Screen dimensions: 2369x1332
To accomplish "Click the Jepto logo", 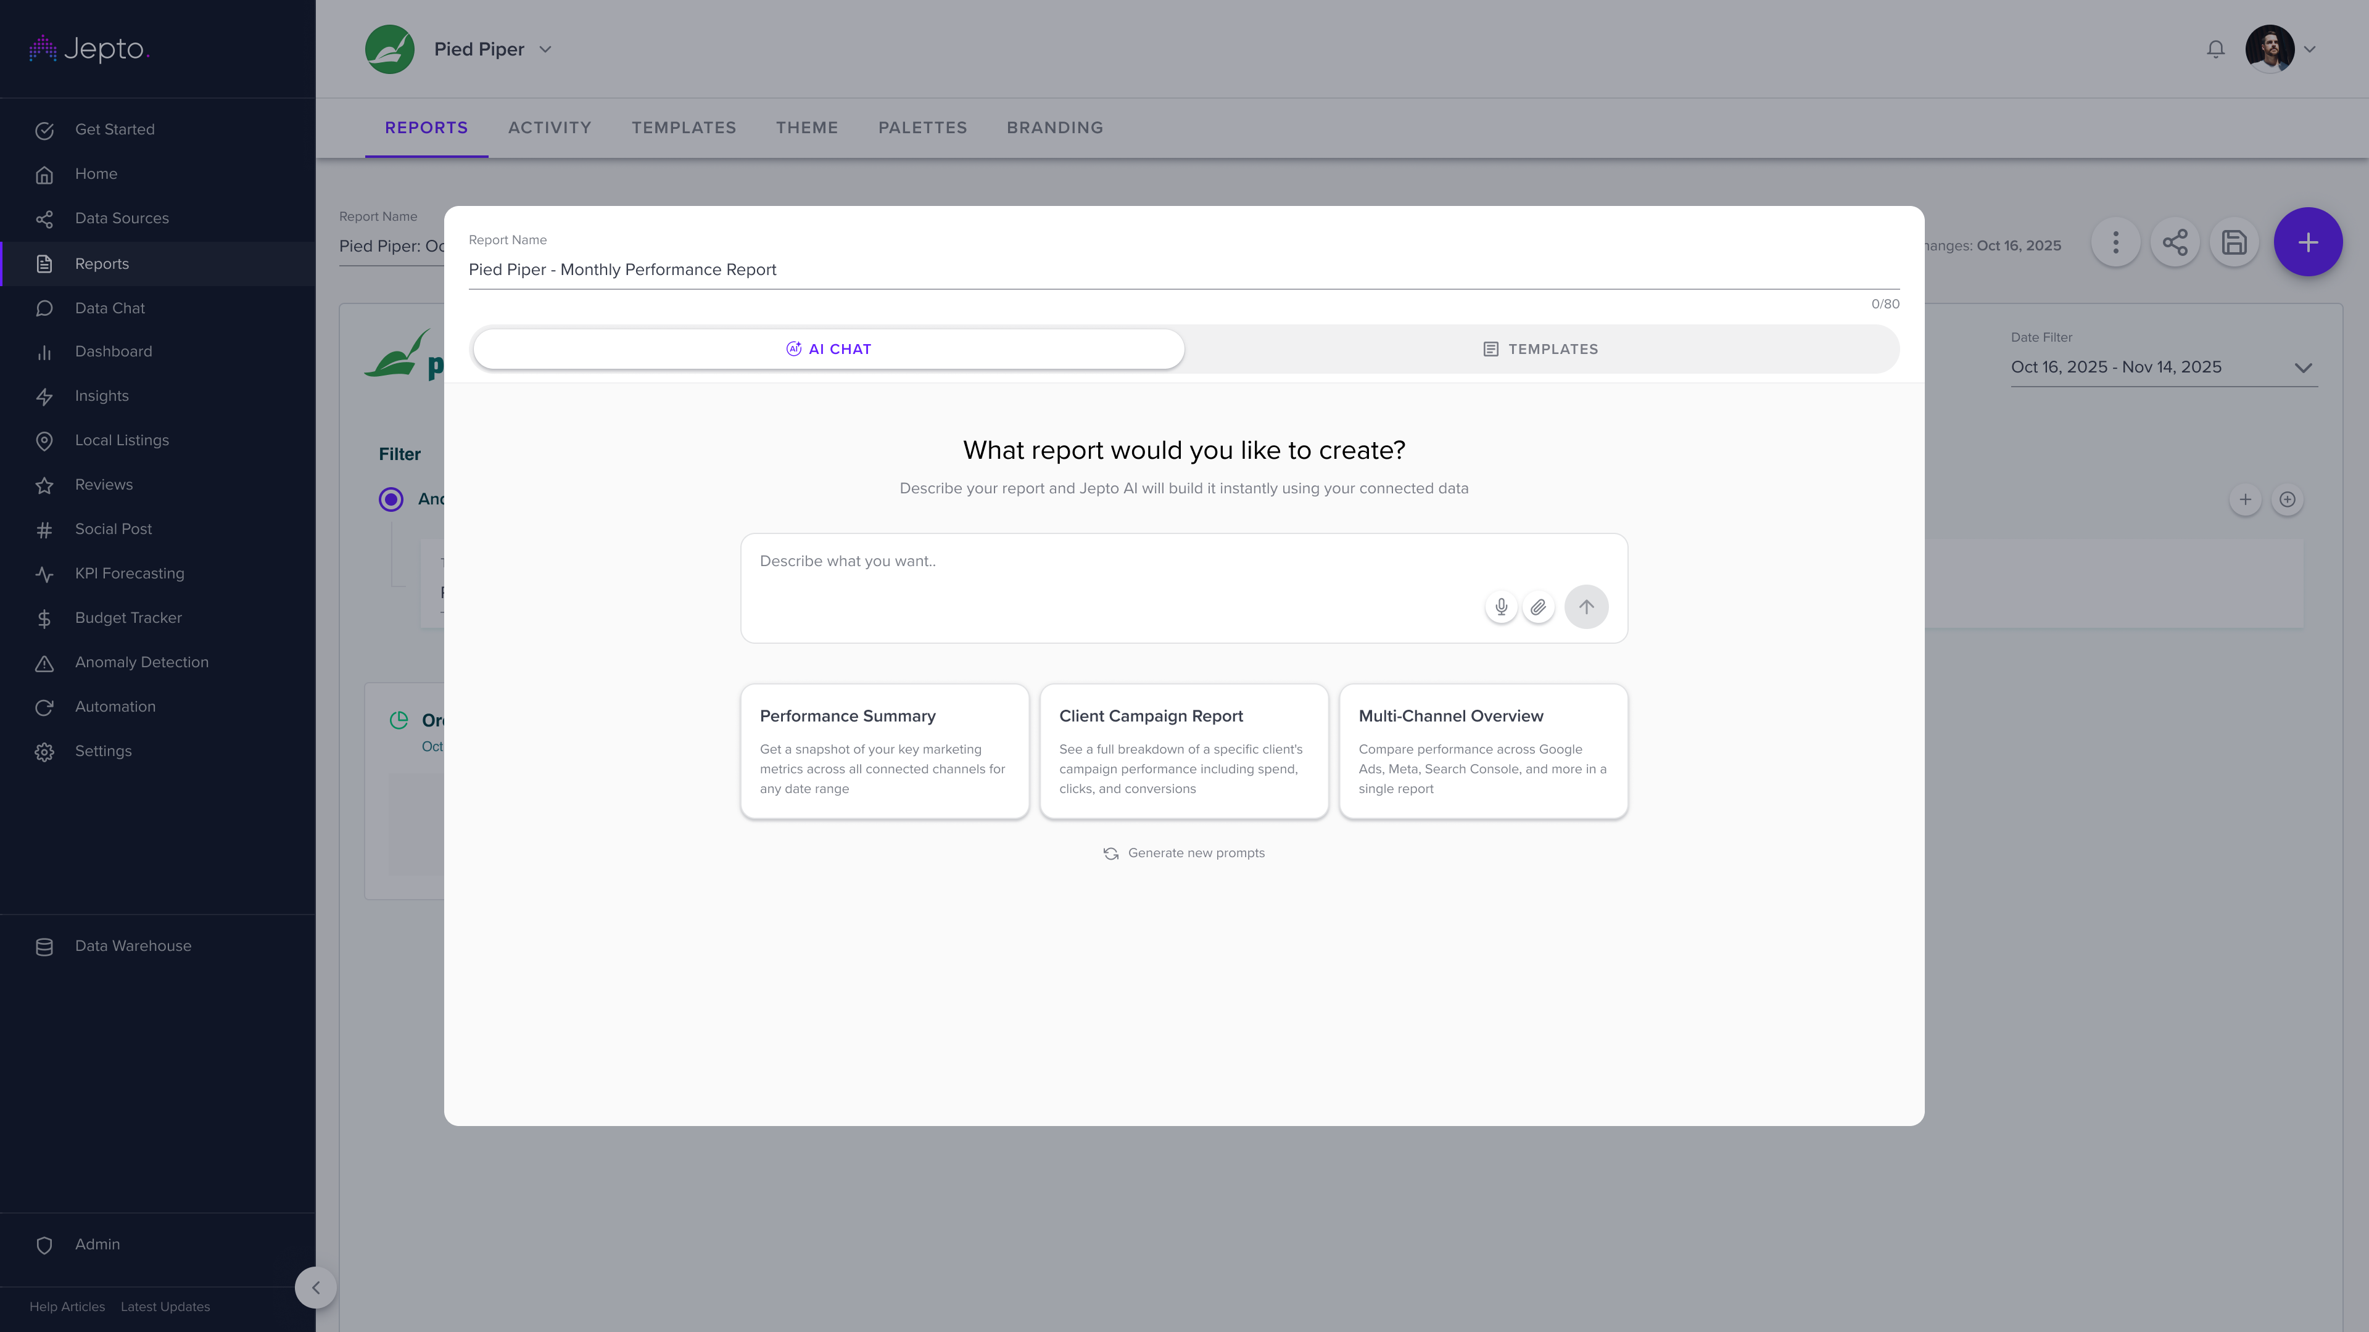I will pos(89,49).
